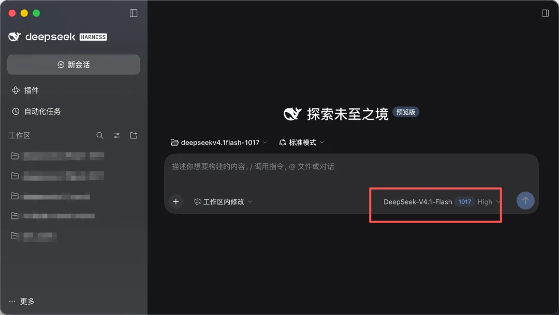Send the message with arrow button

point(525,200)
